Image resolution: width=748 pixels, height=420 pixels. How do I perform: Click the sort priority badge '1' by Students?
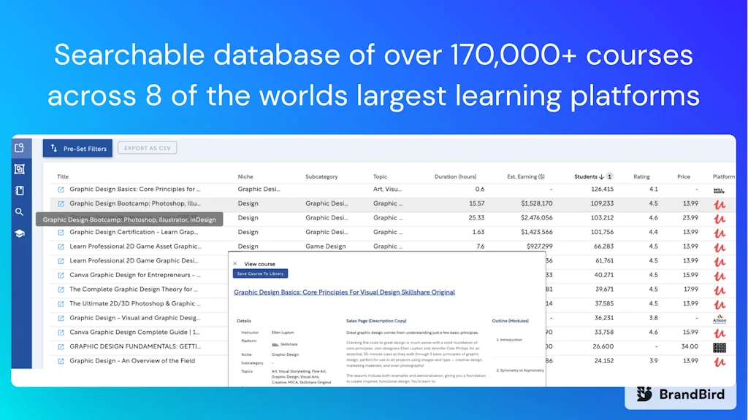(x=610, y=176)
